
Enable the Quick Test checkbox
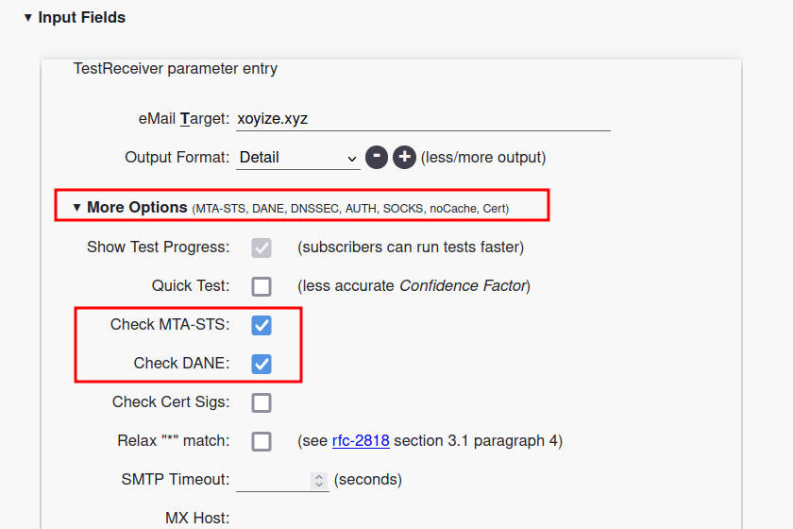(x=262, y=286)
